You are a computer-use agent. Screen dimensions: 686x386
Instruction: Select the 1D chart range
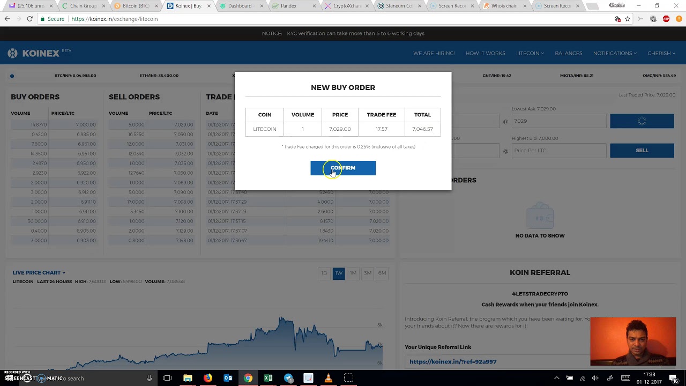point(324,273)
